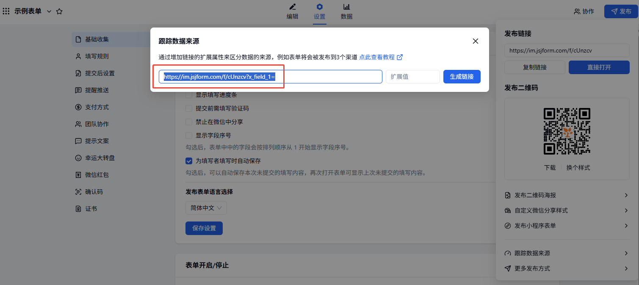Screen dimensions: 639x285
Task: Expand the 示例表单 title dropdown arrow
Action: click(x=49, y=11)
